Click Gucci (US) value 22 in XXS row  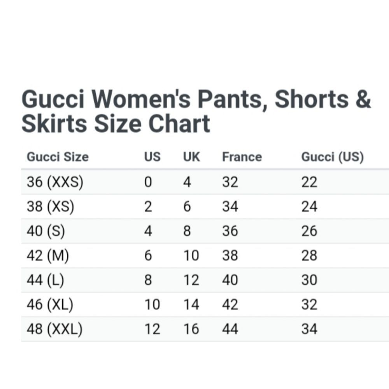(309, 182)
